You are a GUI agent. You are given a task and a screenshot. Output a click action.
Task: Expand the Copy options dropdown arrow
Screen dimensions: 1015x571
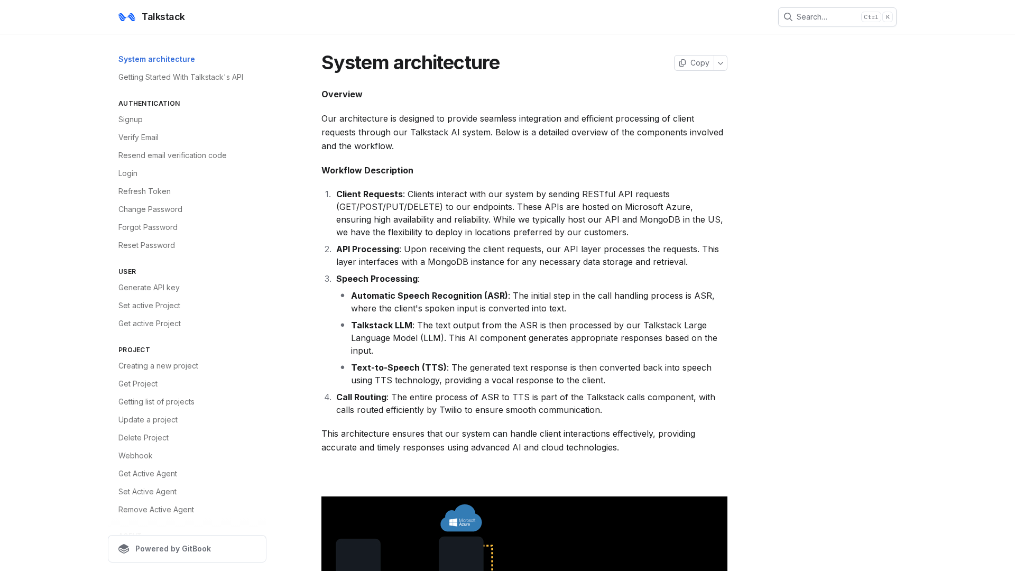(721, 63)
